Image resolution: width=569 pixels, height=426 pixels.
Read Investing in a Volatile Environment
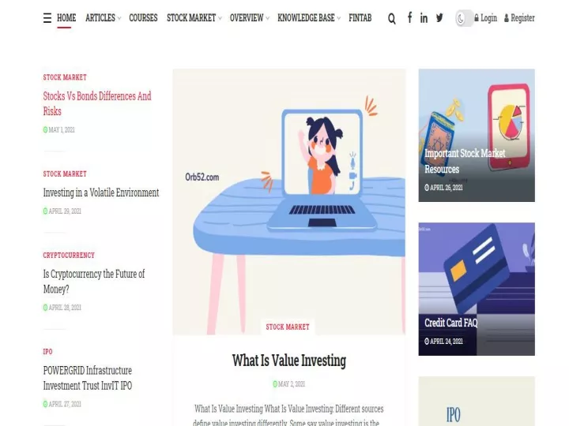(101, 192)
